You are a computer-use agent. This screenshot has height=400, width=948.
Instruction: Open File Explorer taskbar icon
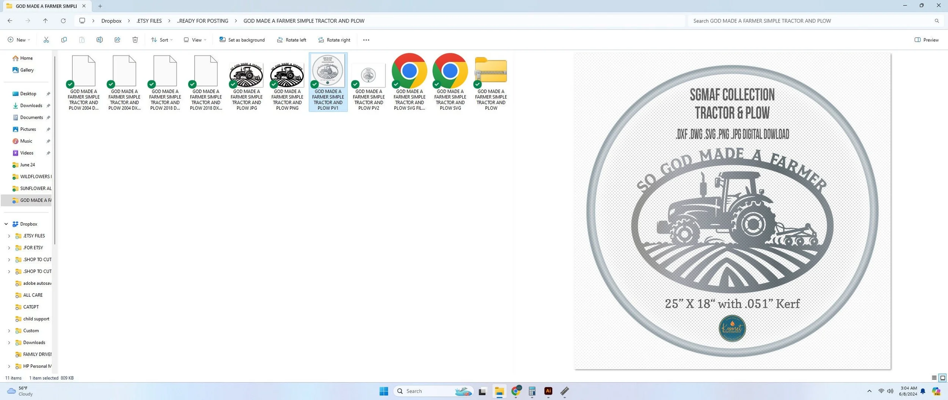click(x=499, y=391)
